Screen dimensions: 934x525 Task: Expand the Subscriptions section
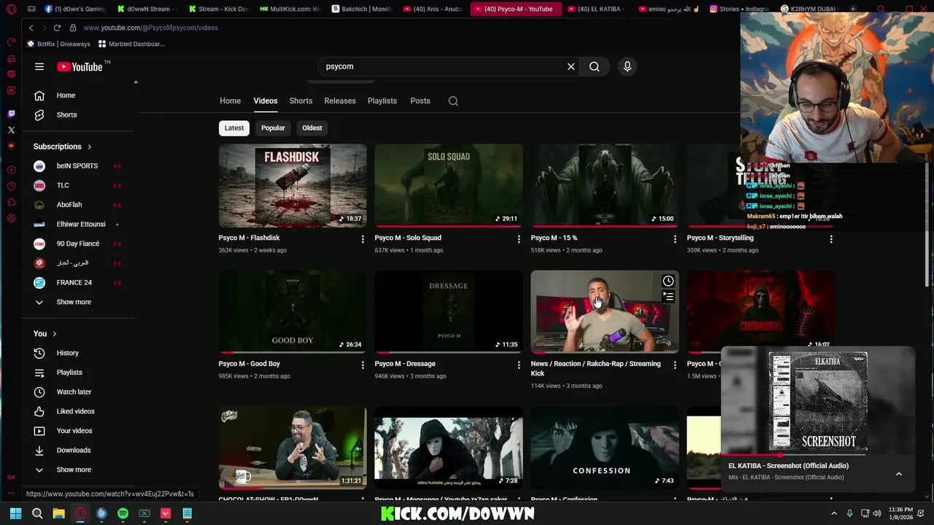click(x=63, y=147)
